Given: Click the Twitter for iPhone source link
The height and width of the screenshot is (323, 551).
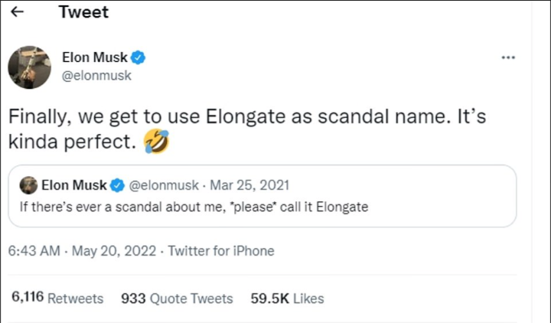Looking at the screenshot, I should (x=221, y=251).
